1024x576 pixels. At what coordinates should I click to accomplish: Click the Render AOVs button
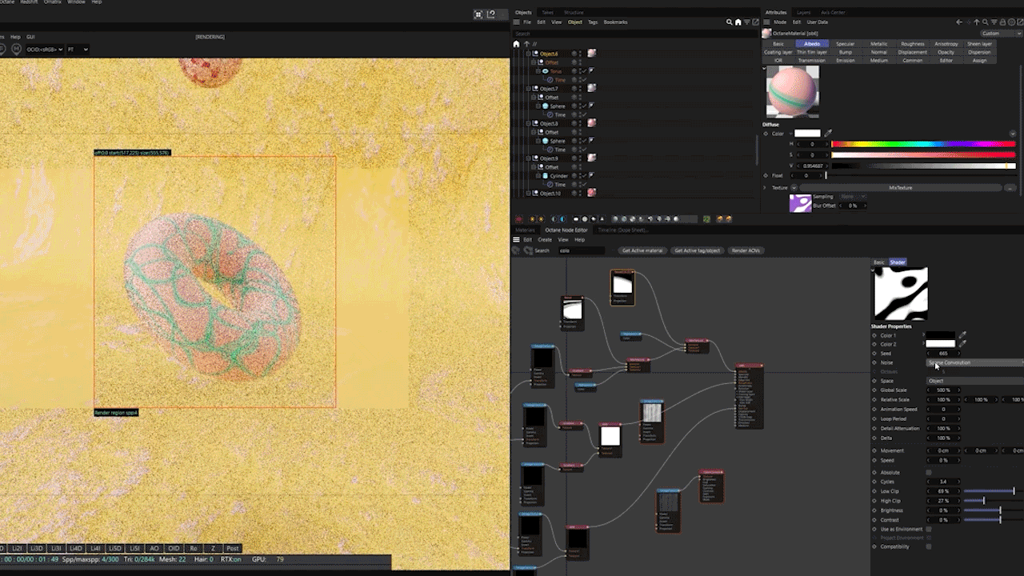coord(745,250)
